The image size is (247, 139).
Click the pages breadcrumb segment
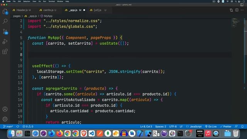pos(17,16)
